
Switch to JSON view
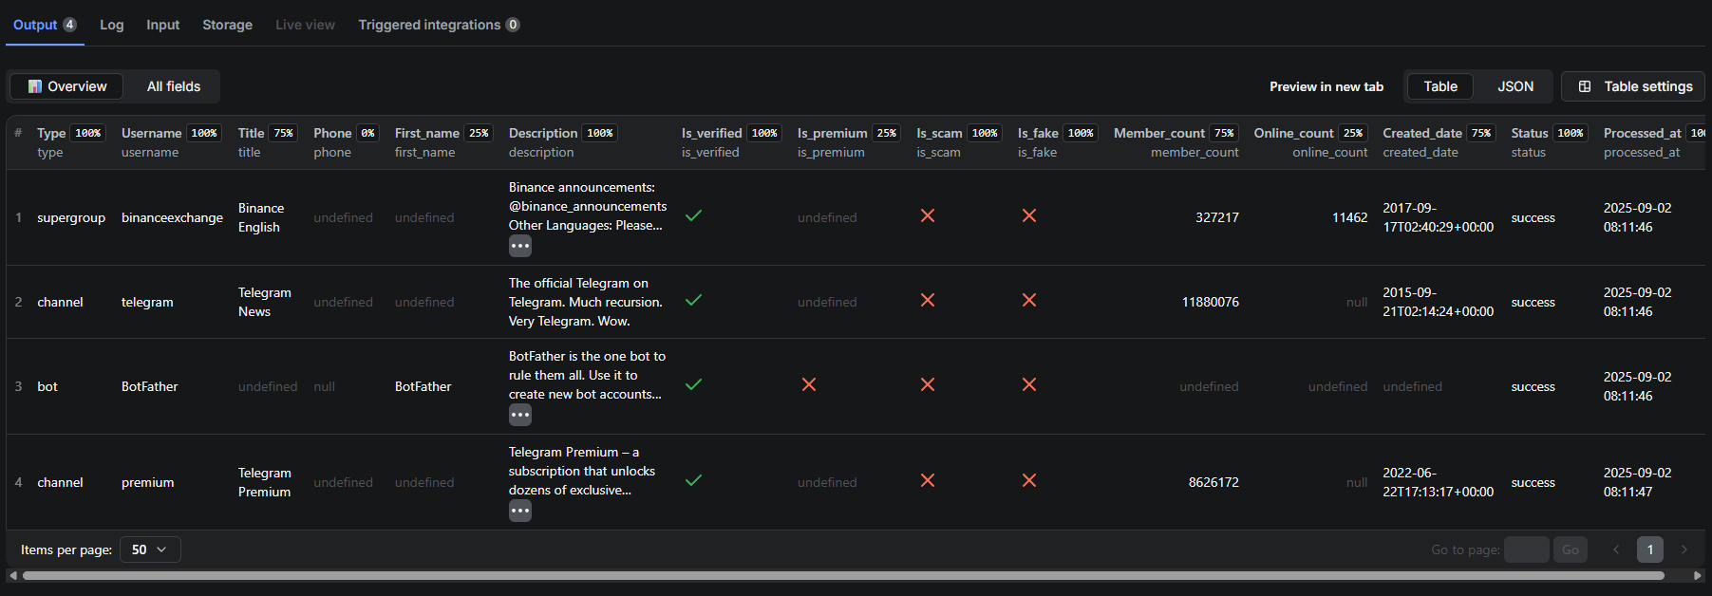click(1514, 86)
